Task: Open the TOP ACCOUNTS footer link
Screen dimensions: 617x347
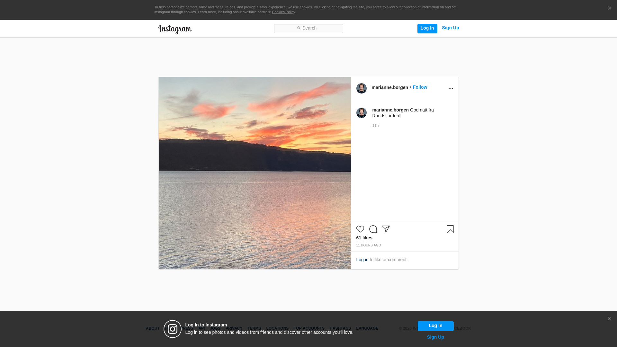Action: tap(309, 328)
